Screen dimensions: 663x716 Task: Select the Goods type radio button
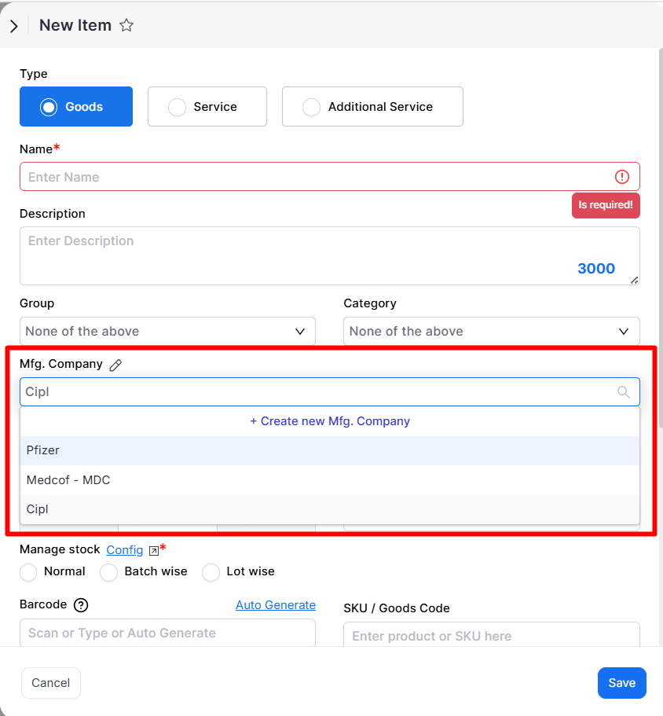click(76, 106)
